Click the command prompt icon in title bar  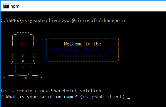6,6
